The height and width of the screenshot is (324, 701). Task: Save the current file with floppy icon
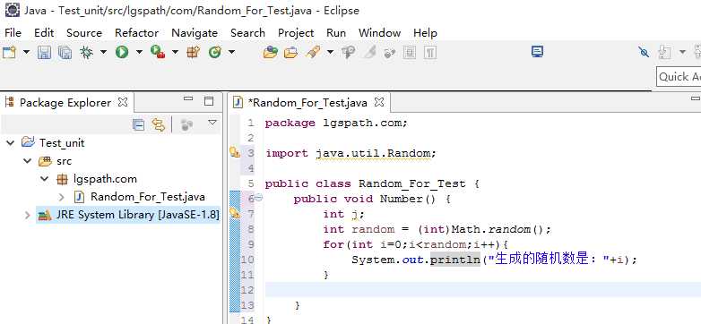point(44,52)
